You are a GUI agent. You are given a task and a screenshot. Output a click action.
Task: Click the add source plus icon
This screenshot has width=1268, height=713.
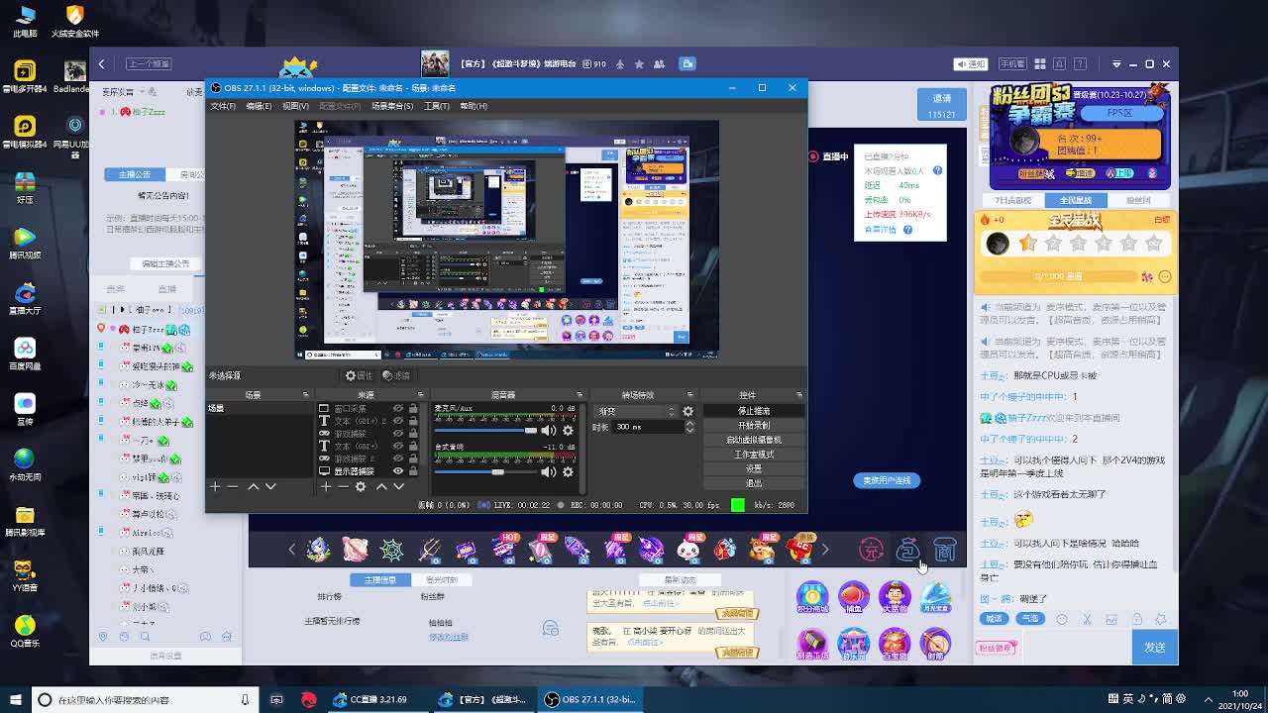click(x=325, y=486)
